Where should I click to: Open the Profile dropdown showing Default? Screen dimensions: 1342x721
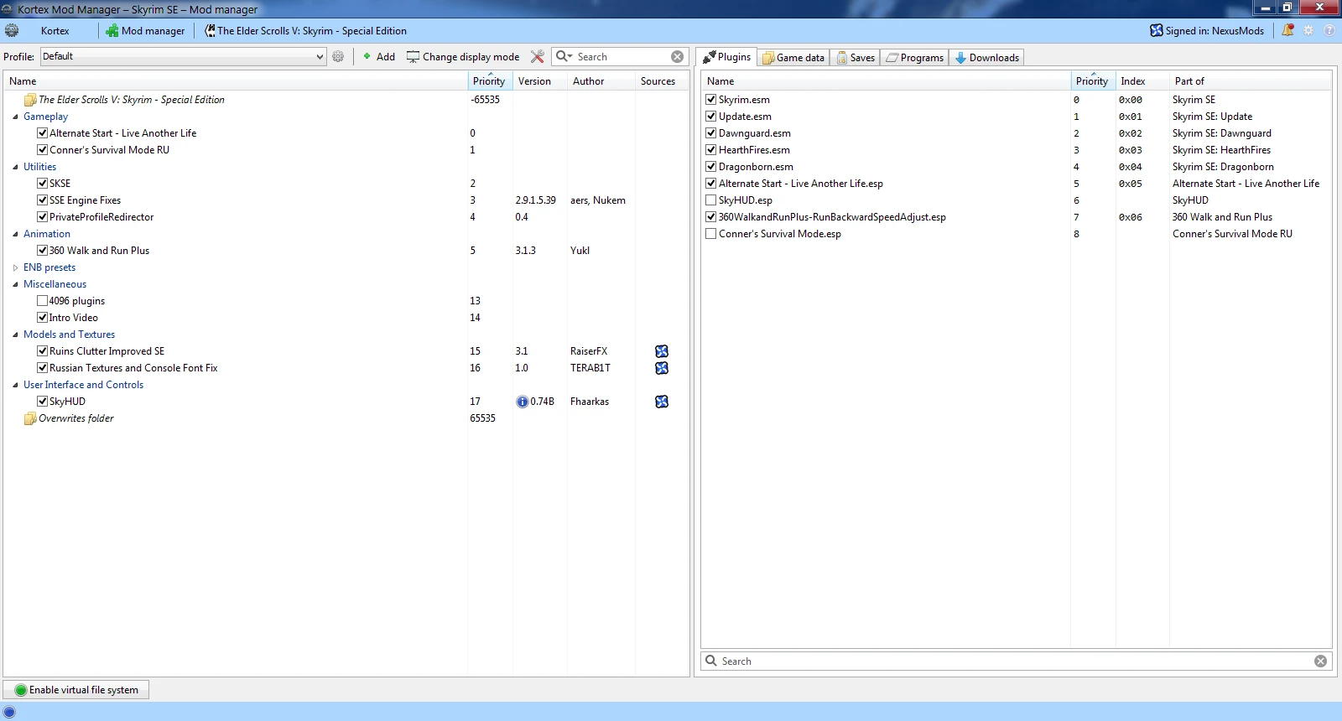point(183,57)
